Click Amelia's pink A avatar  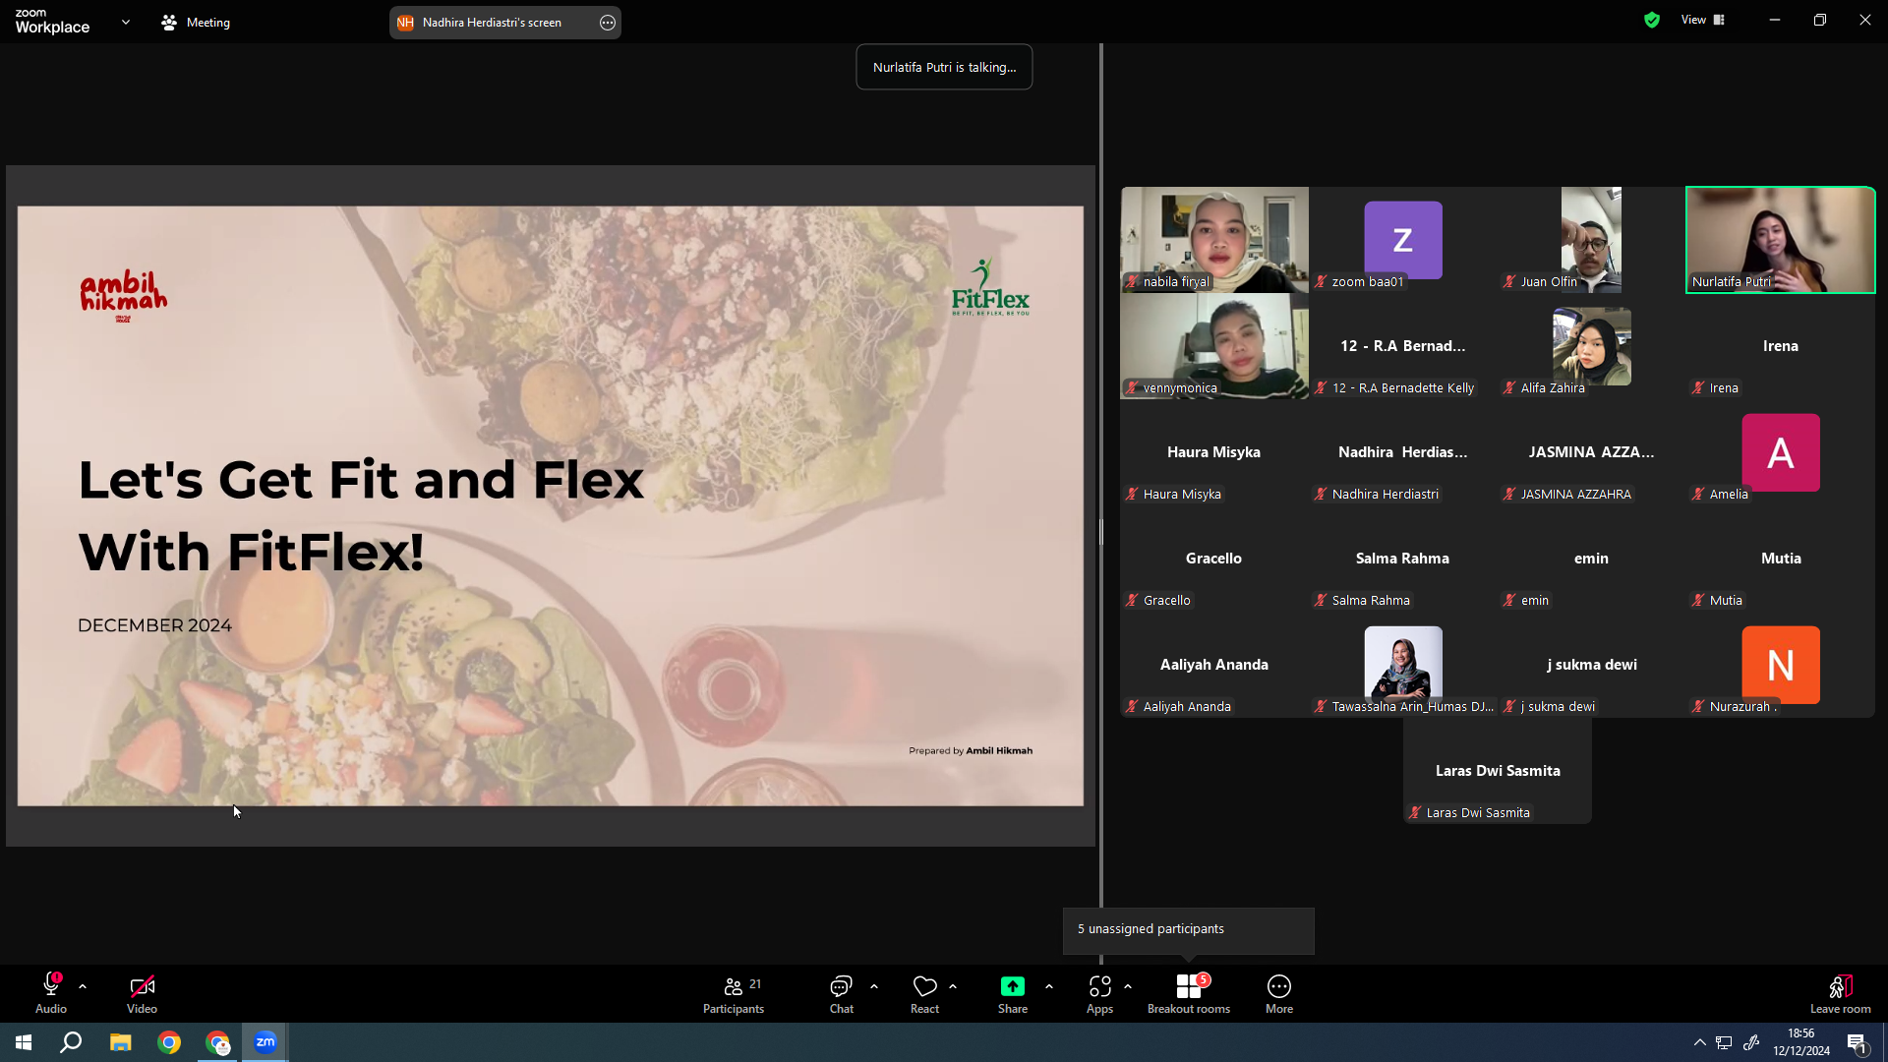[x=1781, y=452]
